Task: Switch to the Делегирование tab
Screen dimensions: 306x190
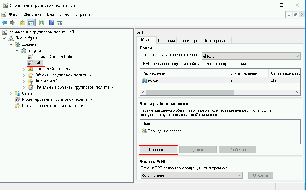Action: 217,40
